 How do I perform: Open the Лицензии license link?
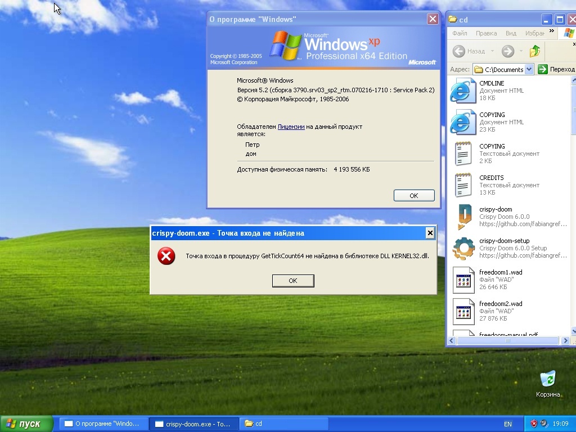pyautogui.click(x=291, y=127)
